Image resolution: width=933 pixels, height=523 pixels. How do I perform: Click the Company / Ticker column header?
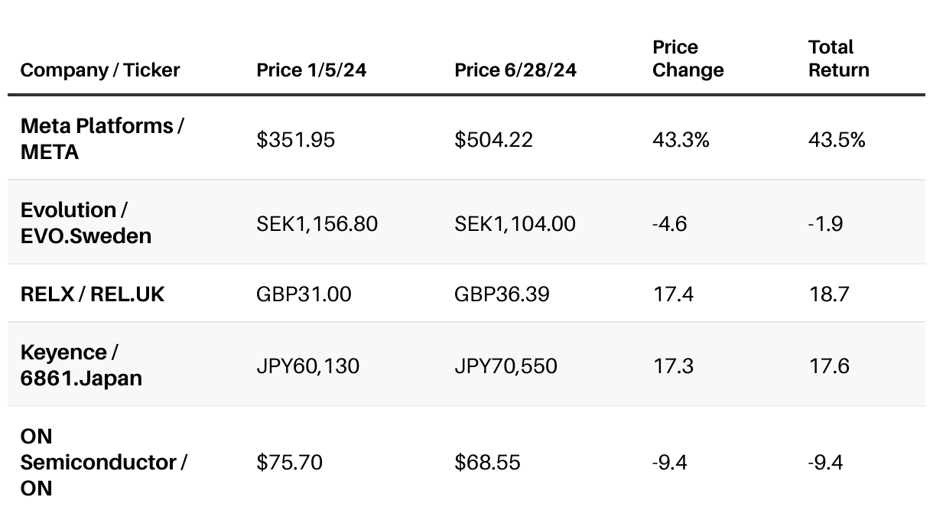click(x=100, y=70)
